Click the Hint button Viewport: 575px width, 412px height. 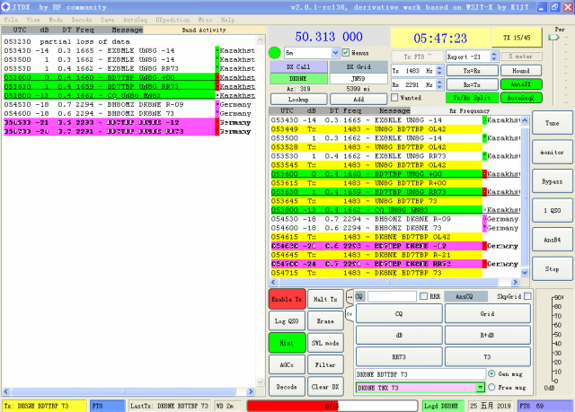[x=287, y=343]
